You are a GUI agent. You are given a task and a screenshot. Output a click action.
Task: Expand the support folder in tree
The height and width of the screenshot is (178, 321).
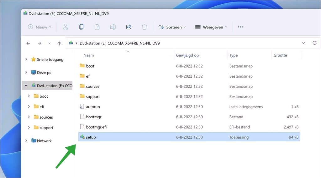tap(29, 127)
